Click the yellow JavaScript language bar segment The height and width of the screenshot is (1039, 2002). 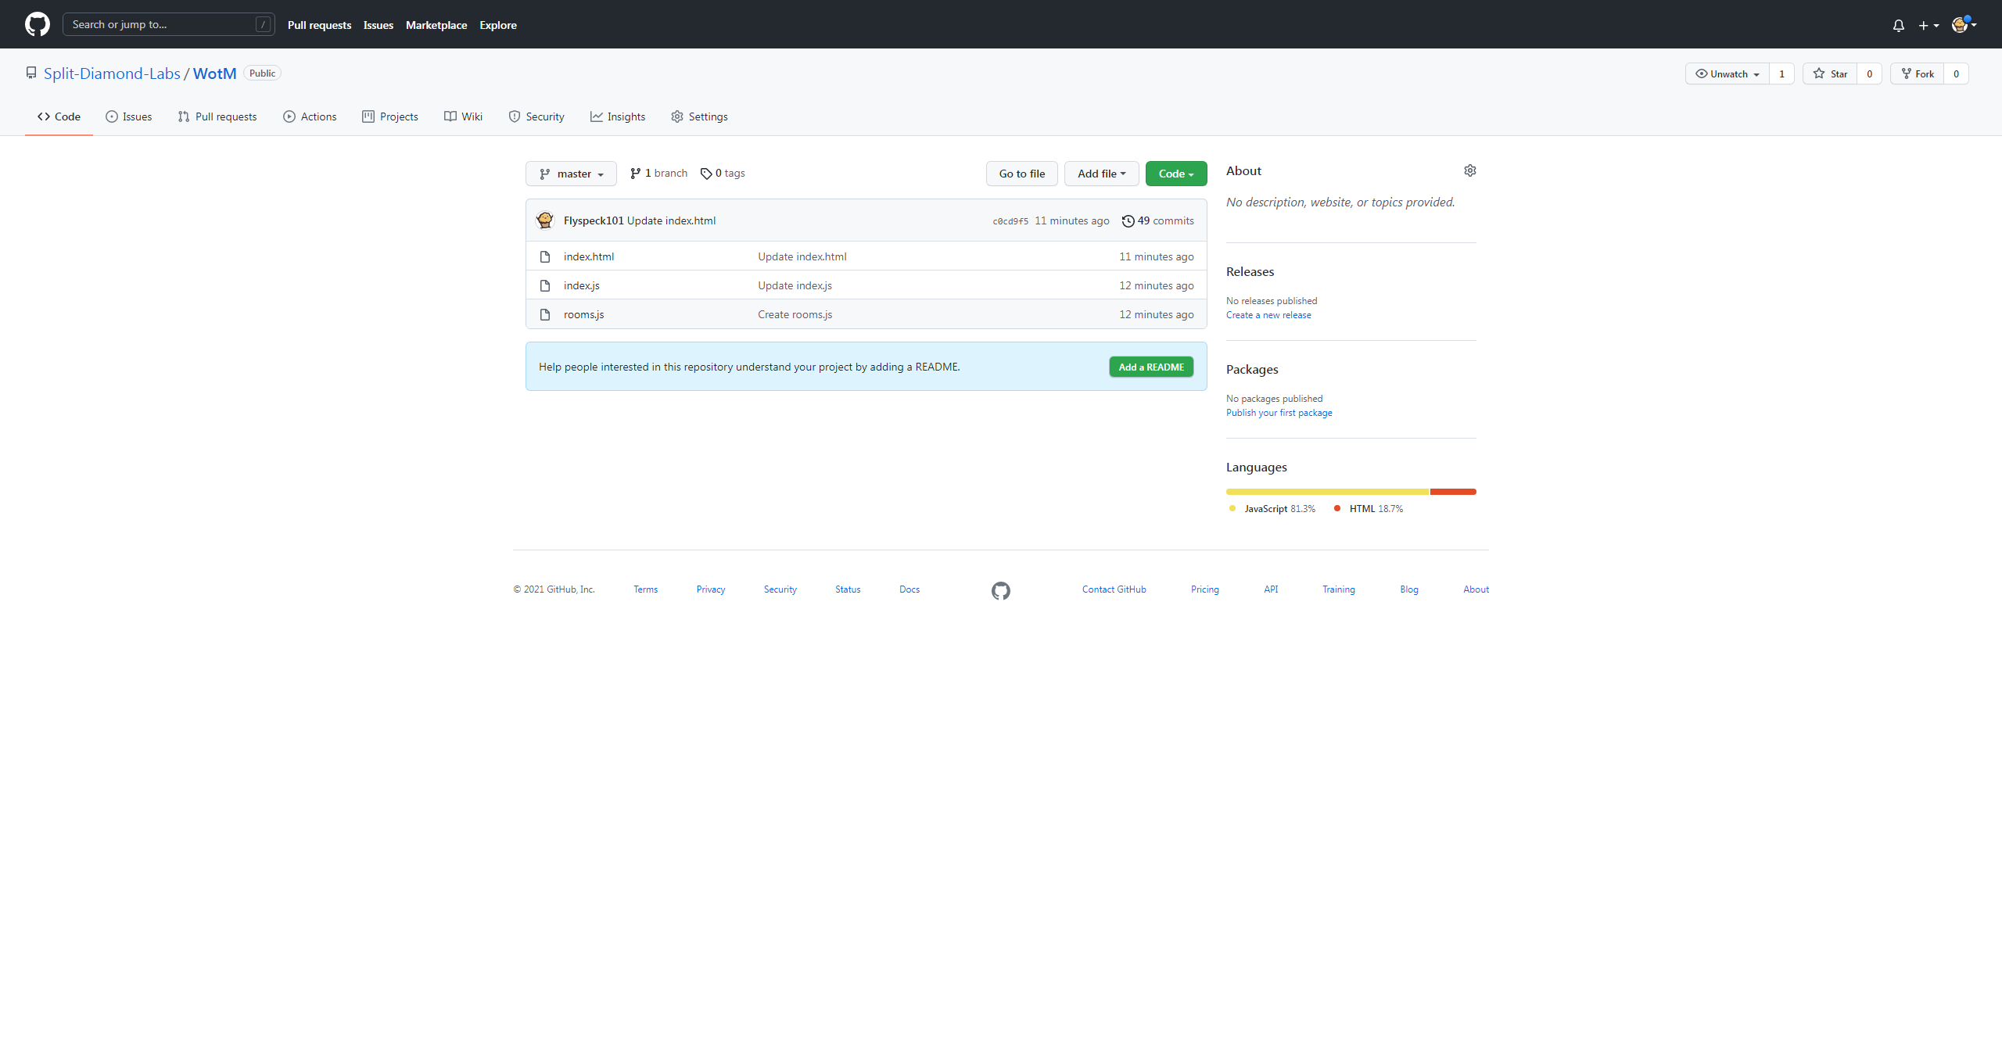1327,492
